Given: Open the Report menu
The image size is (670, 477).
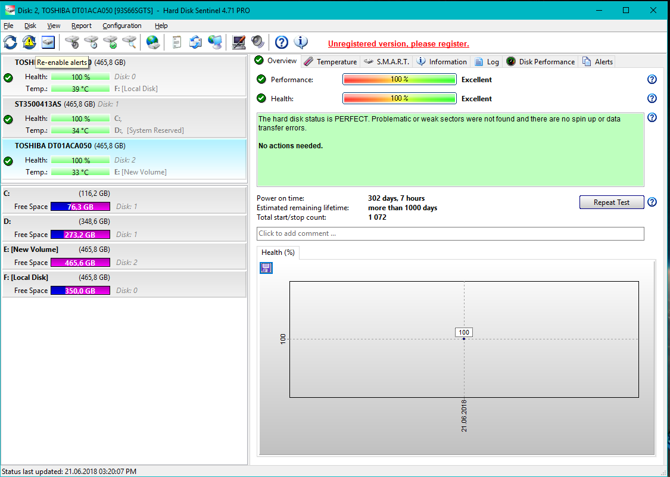Looking at the screenshot, I should [x=82, y=26].
